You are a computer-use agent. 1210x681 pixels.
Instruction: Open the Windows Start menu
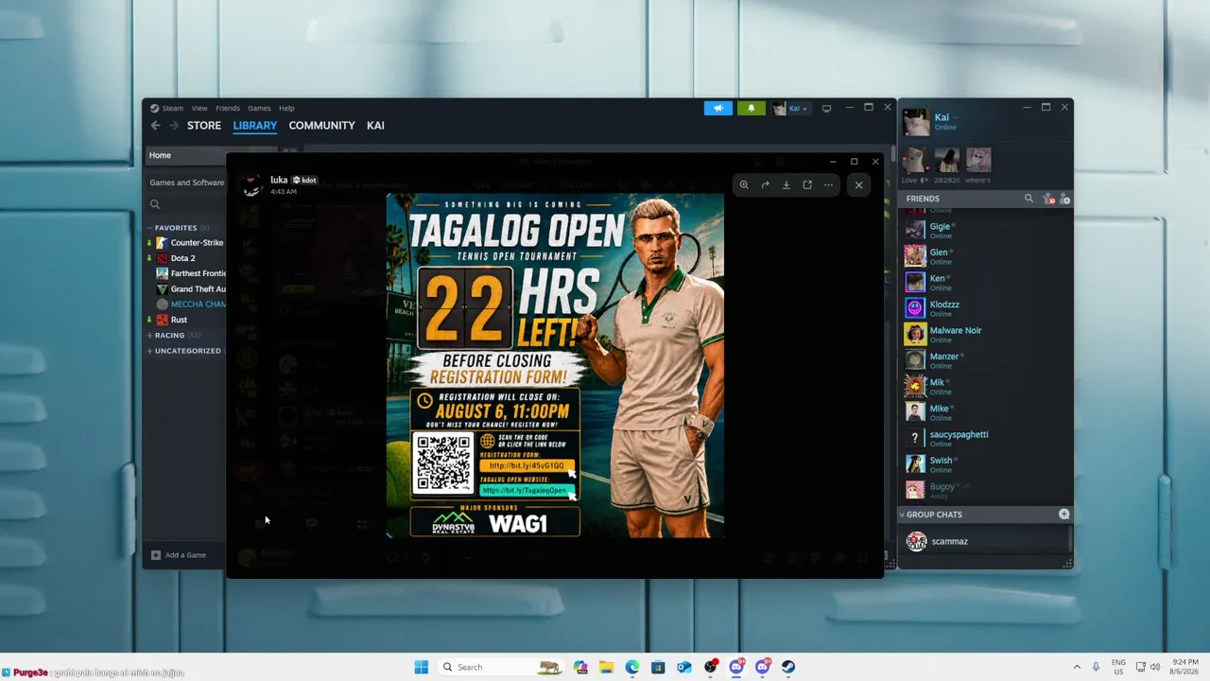[421, 667]
